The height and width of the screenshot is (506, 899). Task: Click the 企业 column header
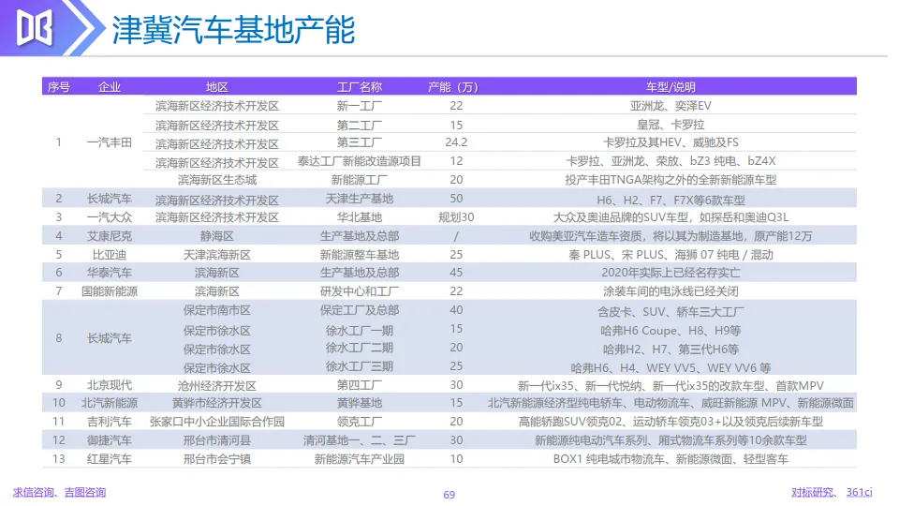tap(109, 87)
